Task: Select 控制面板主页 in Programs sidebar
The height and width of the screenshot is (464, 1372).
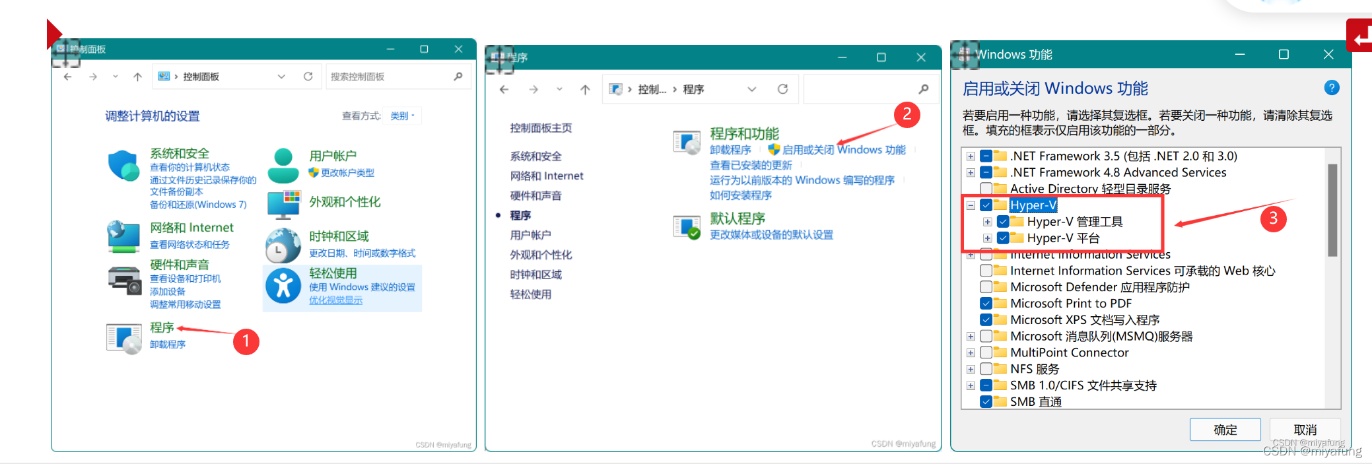Action: 541,127
